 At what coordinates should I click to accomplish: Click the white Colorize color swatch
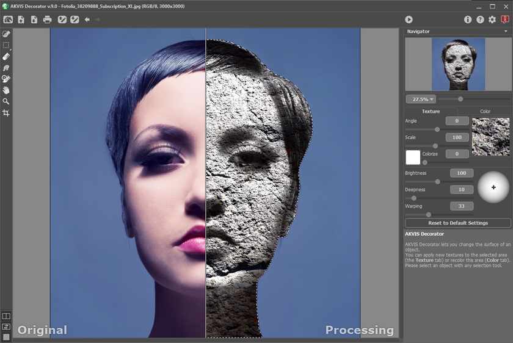pyautogui.click(x=413, y=157)
